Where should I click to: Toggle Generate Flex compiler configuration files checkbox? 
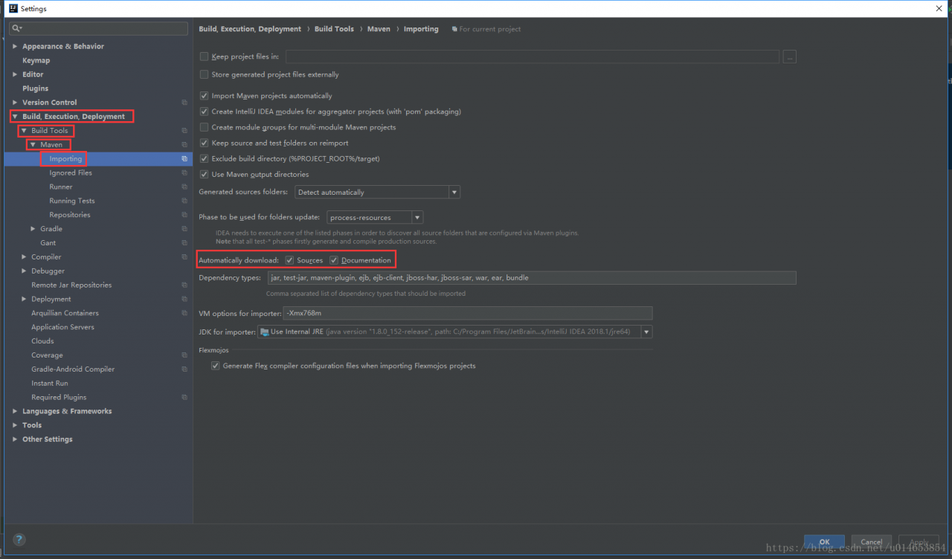pyautogui.click(x=216, y=366)
